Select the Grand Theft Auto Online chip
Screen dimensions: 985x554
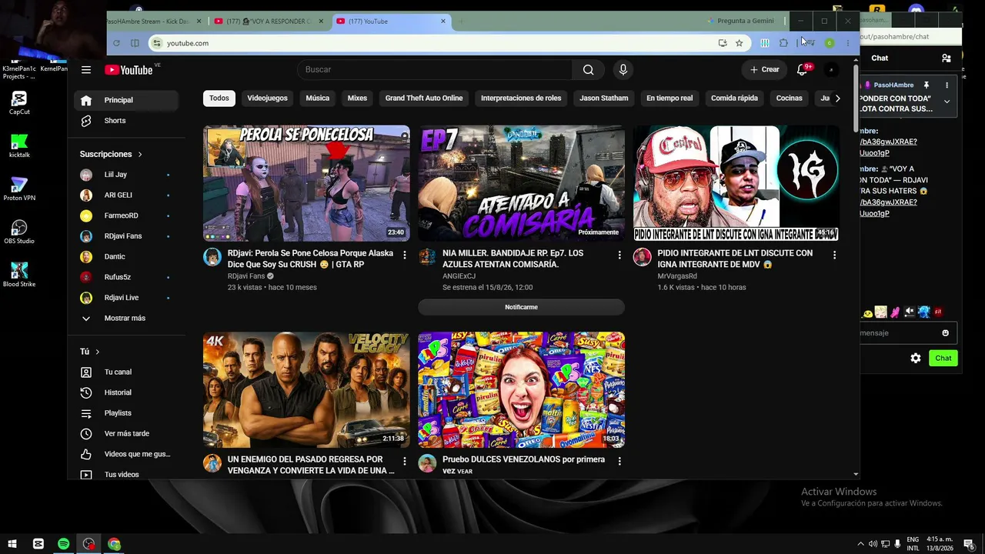424,98
